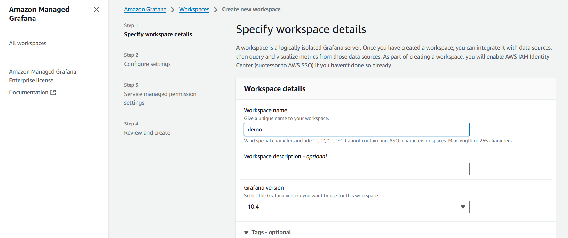The height and width of the screenshot is (238, 568).
Task: Click the 'Grafana version' field label
Action: (264, 188)
